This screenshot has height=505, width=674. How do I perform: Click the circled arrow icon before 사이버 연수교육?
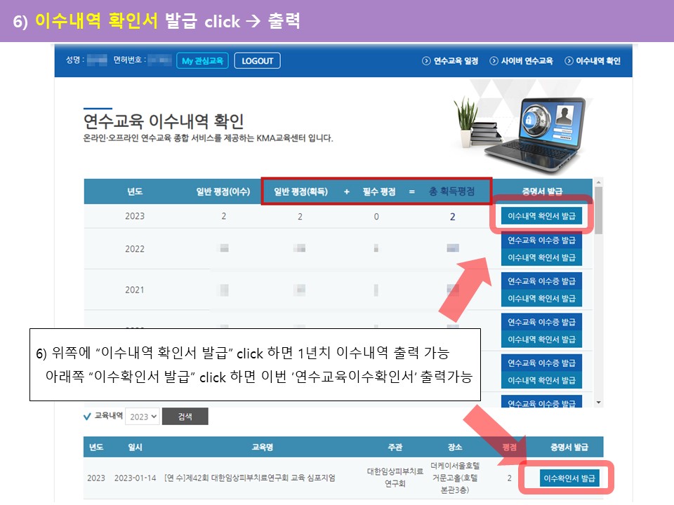(494, 61)
